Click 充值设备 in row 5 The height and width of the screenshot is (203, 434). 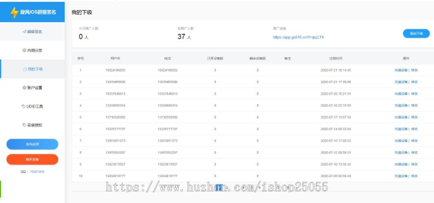click(x=401, y=117)
